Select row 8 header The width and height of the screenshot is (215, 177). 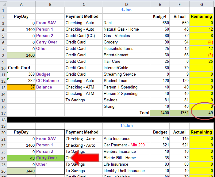point(3,55)
